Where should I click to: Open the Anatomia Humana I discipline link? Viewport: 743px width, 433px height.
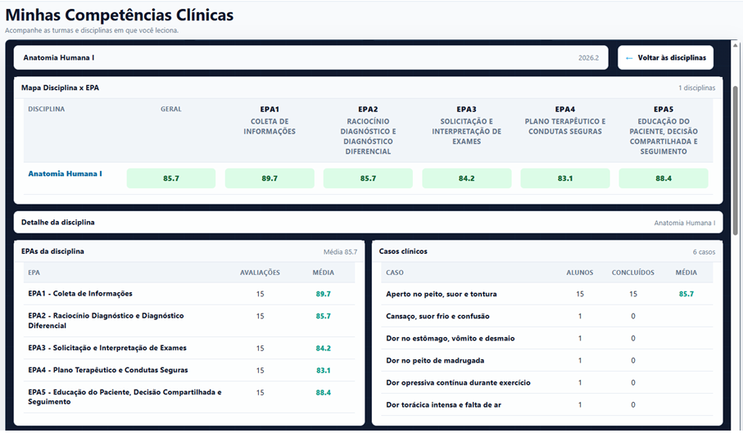tap(65, 174)
